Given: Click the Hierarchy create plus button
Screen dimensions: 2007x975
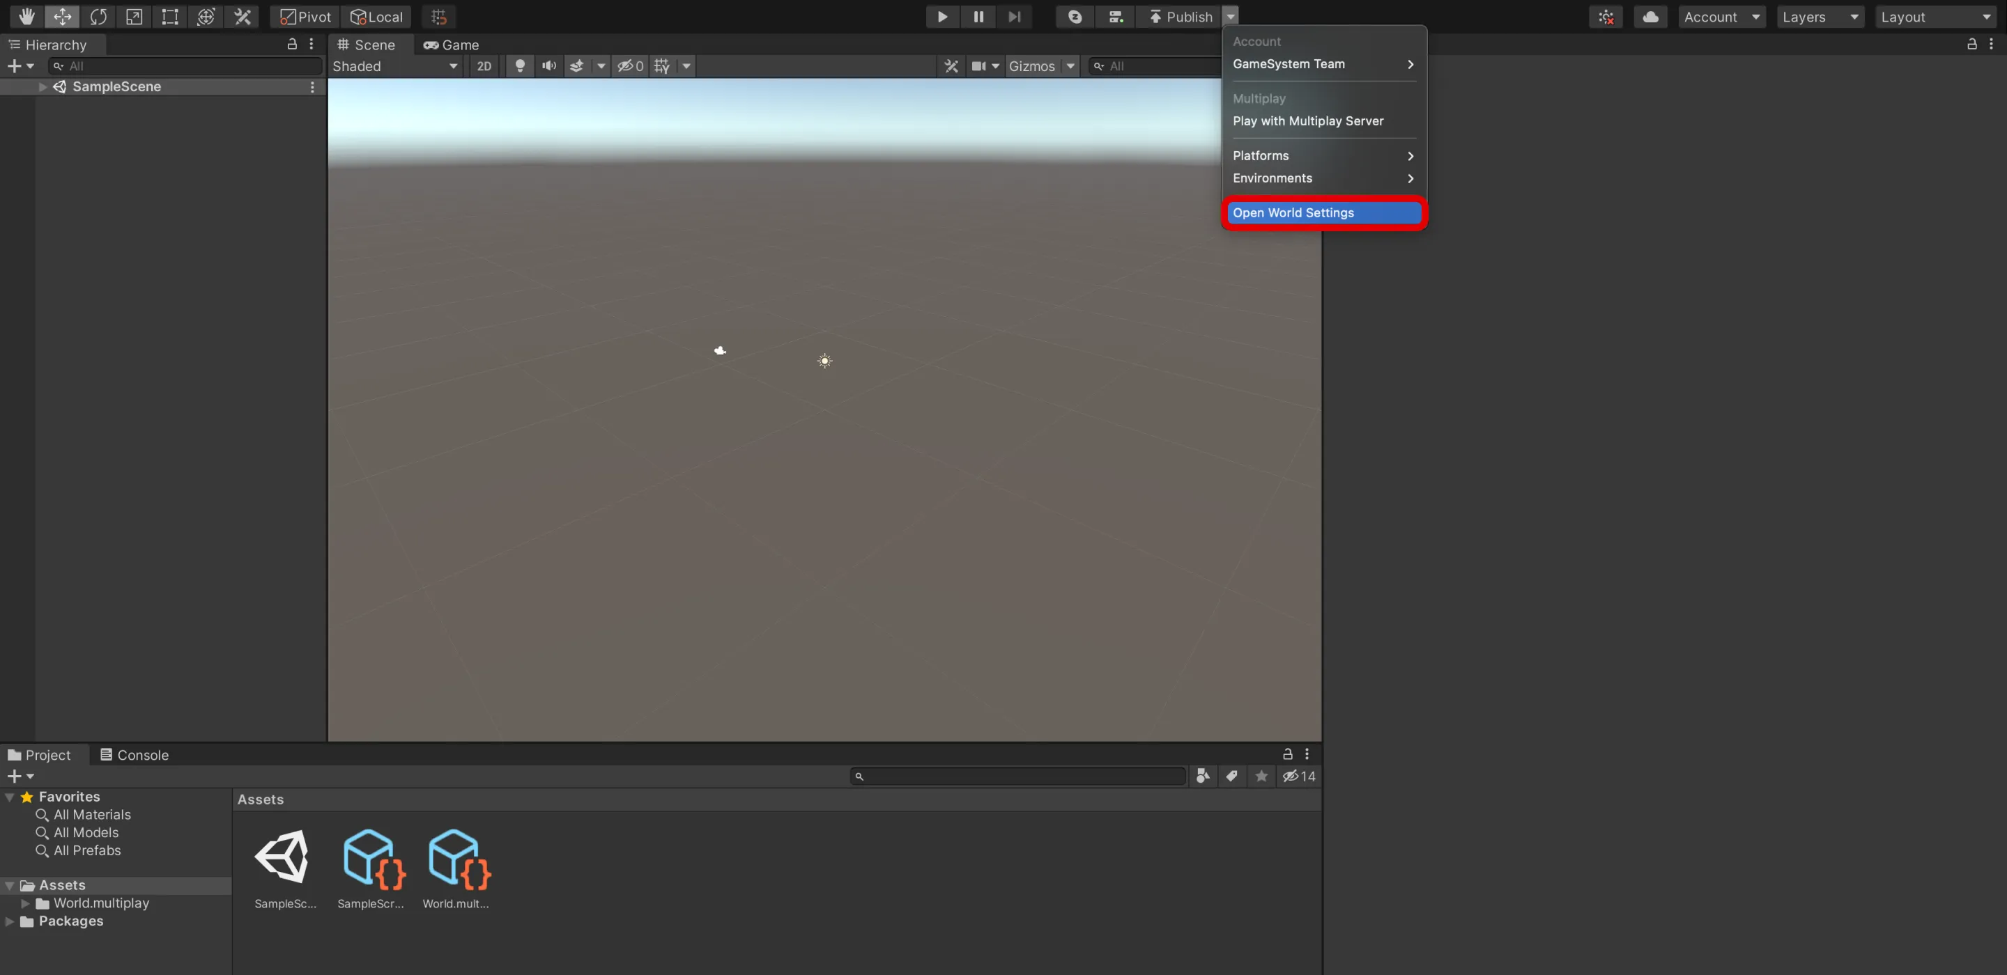Looking at the screenshot, I should coord(20,66).
